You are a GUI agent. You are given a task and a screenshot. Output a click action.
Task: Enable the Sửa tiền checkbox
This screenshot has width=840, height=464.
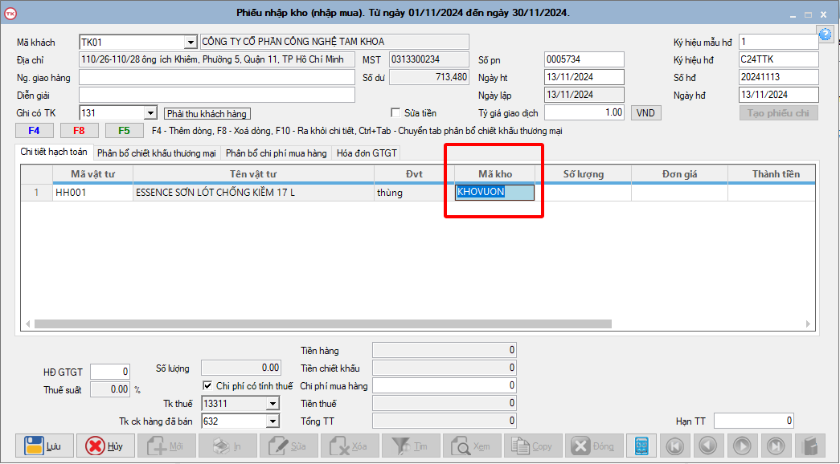click(395, 113)
